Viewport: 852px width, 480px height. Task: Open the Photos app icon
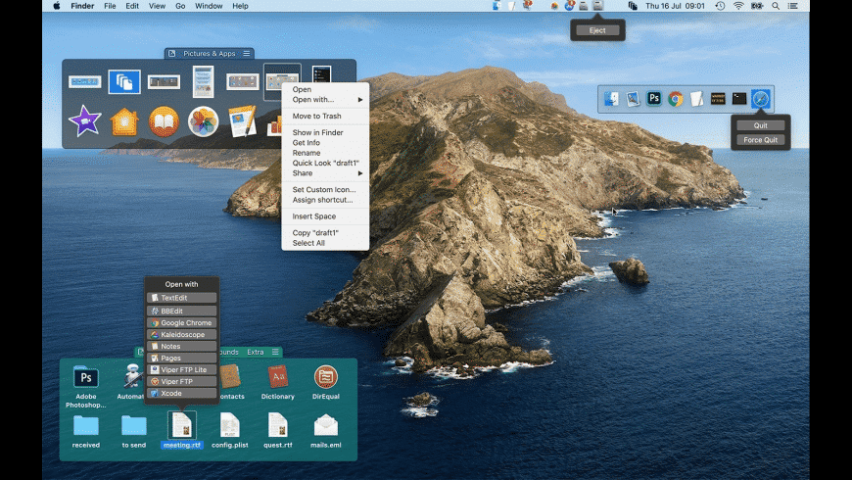tap(203, 121)
